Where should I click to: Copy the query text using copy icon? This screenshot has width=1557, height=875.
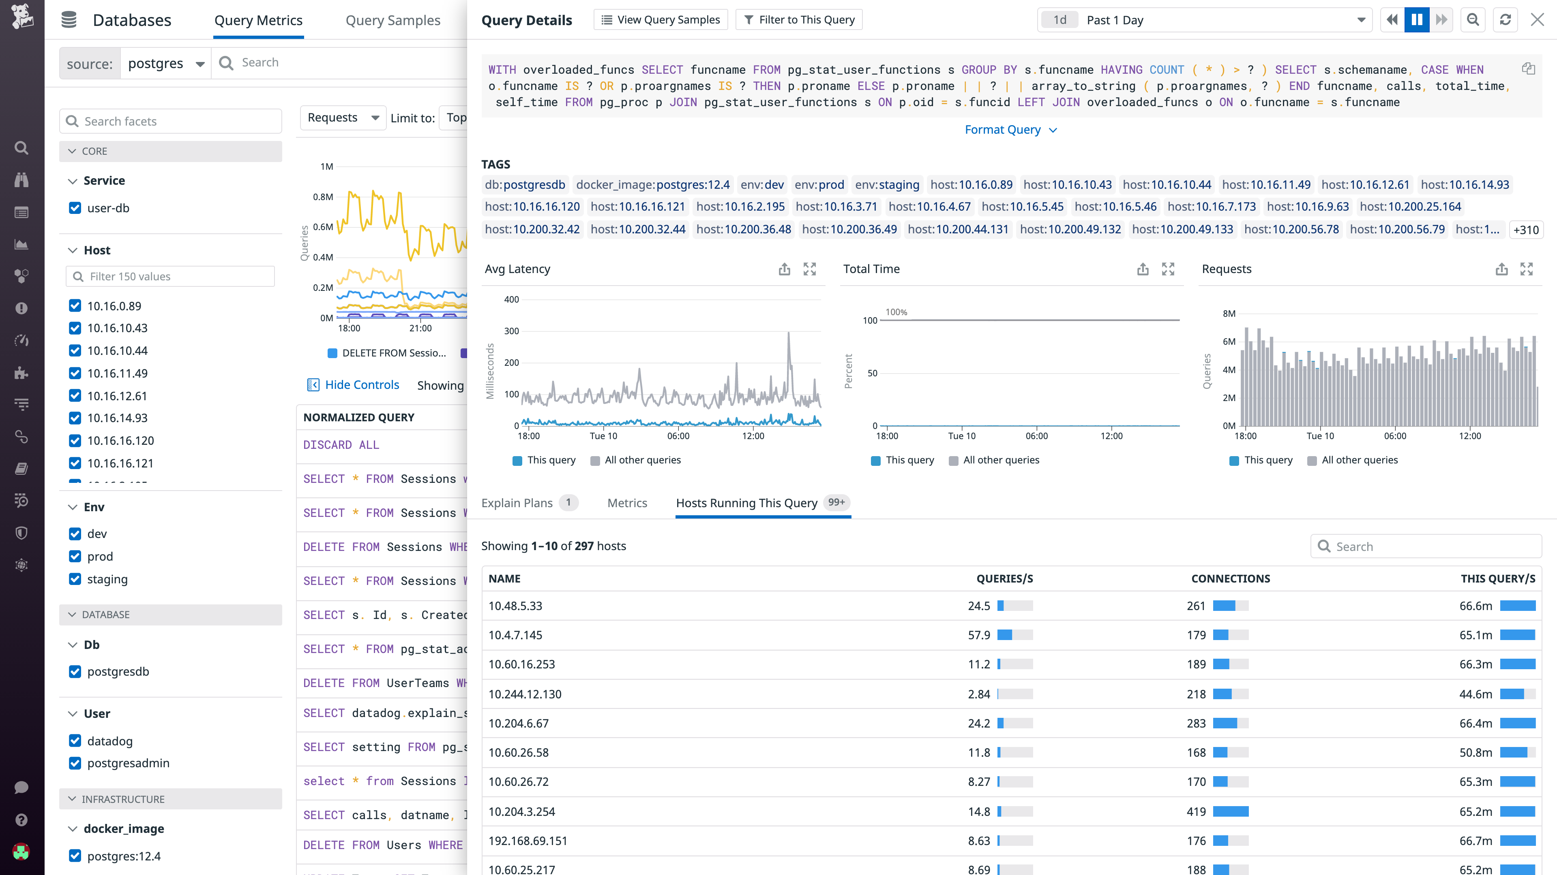(1529, 69)
